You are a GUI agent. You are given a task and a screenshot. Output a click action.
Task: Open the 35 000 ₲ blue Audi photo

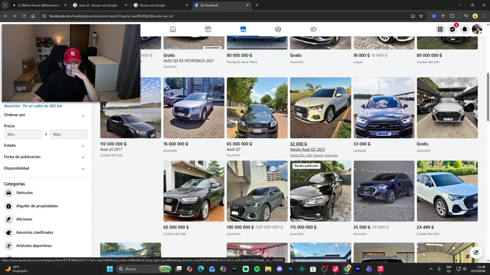pos(384,191)
